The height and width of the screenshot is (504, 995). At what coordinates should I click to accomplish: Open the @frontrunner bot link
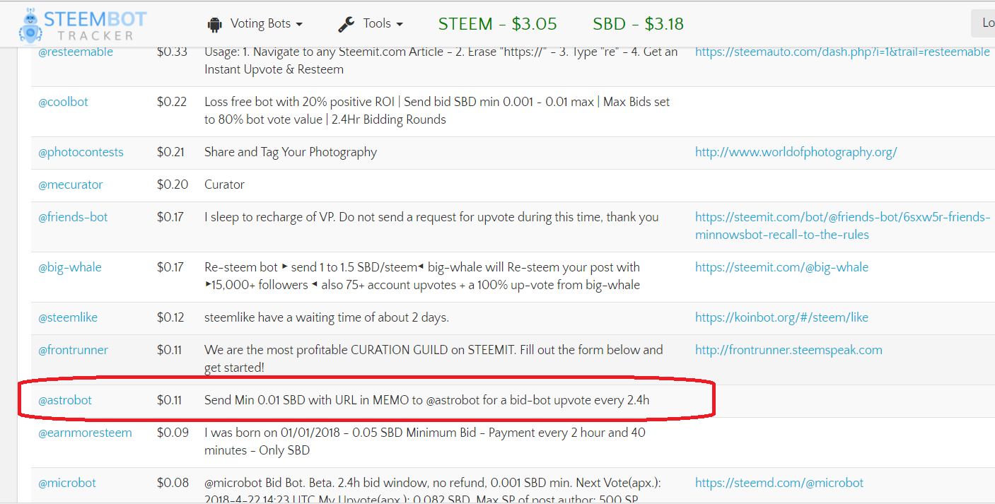[73, 350]
